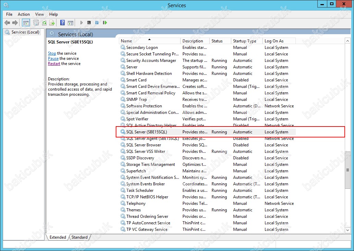Sort by the Log On As column header
Screen dimensions: 354x251
point(279,41)
